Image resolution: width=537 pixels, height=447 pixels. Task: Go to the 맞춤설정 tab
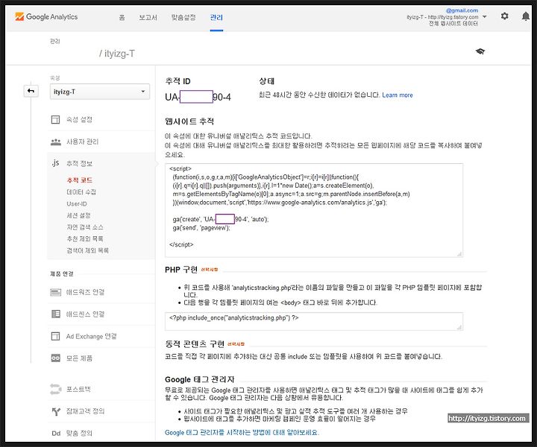click(183, 17)
